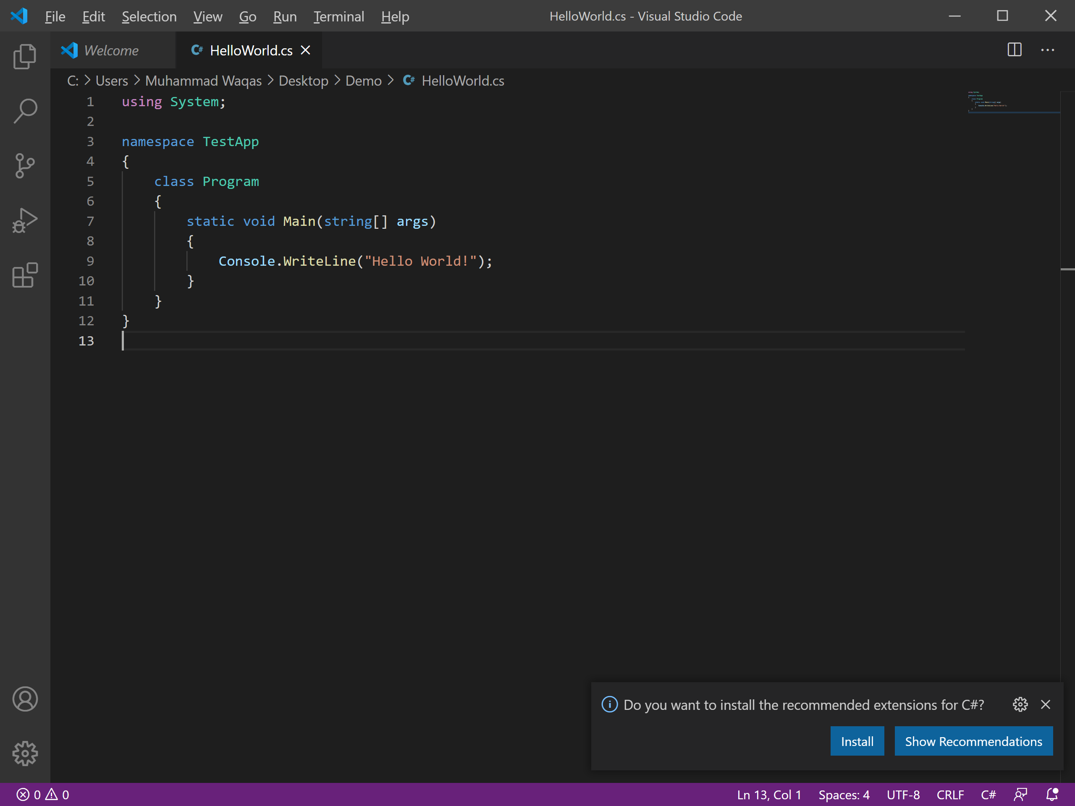Expand the Demo folder in breadcrumb
Image resolution: width=1075 pixels, height=806 pixels.
[x=364, y=81]
